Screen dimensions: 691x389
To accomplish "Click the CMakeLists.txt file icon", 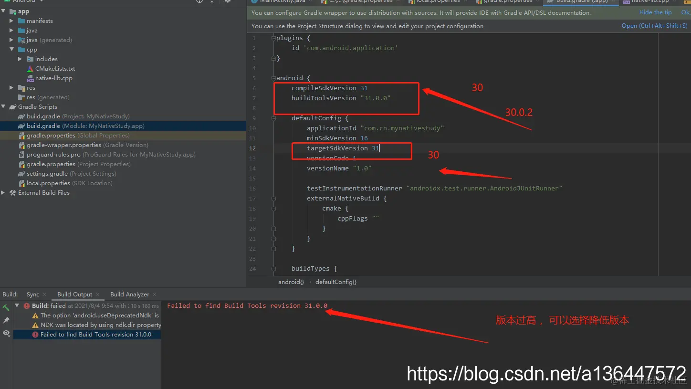I will point(31,69).
